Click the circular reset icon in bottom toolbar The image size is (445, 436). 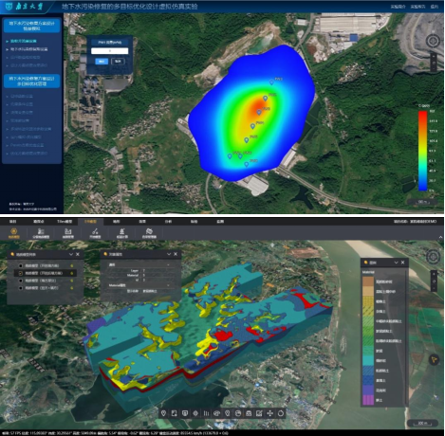[x=281, y=413]
